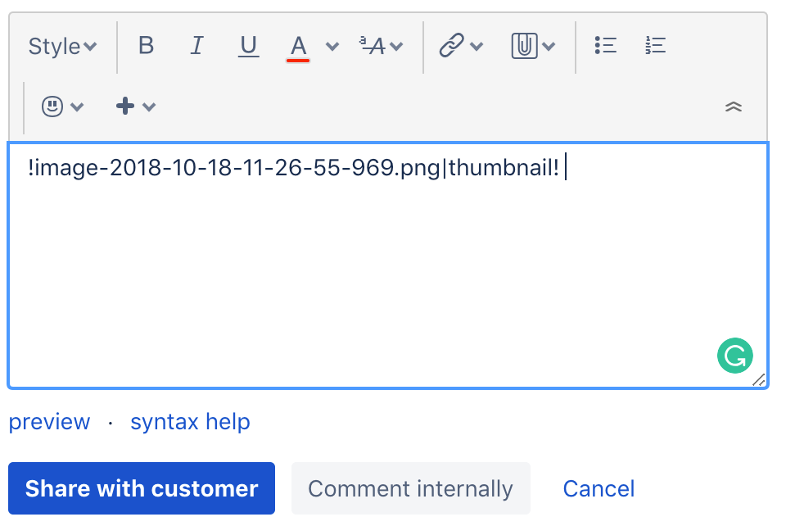
Task: Click Share with customer
Action: (x=141, y=488)
